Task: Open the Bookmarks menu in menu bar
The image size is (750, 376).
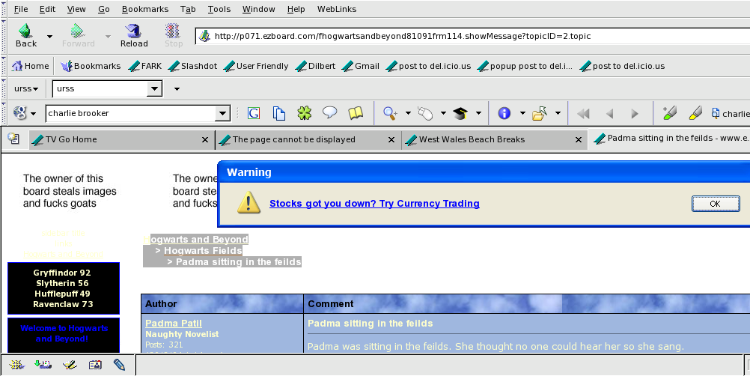Action: 146,9
